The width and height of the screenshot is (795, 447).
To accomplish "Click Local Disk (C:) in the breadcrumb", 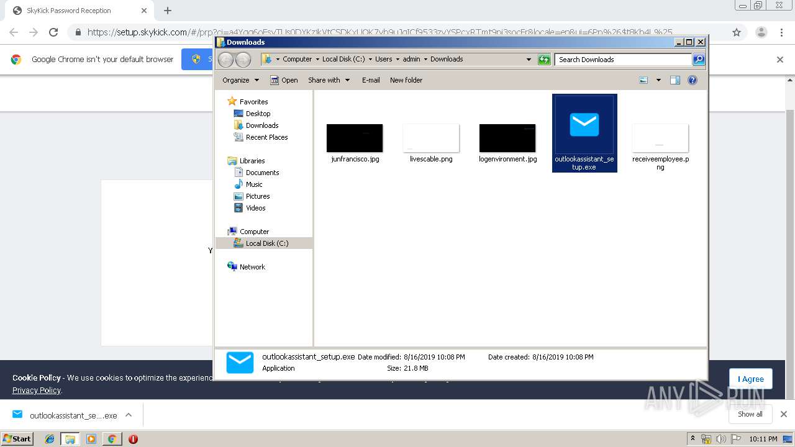I will click(343, 60).
